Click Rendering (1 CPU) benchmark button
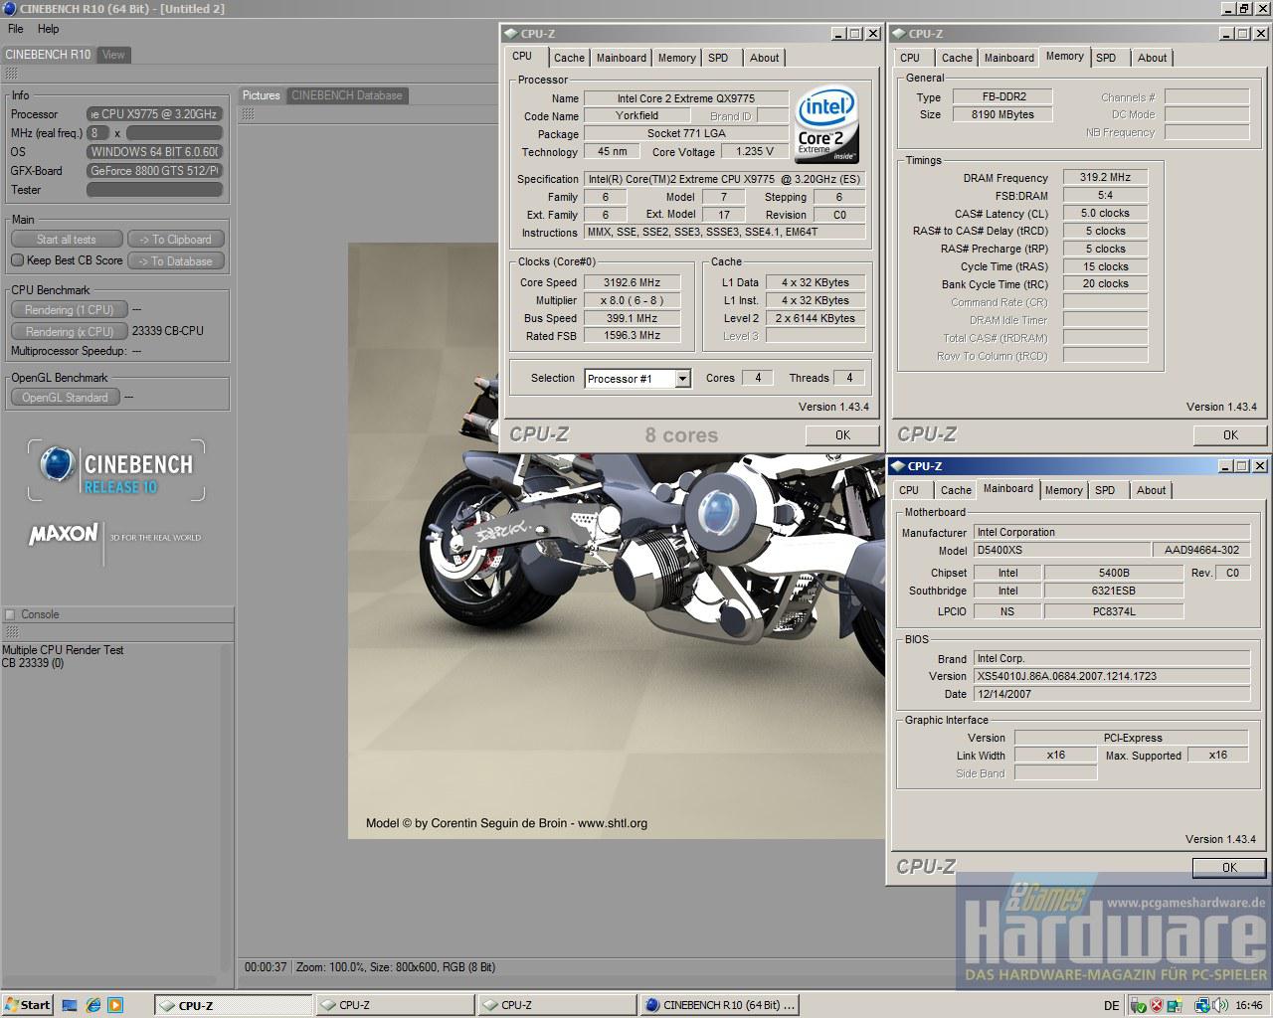This screenshot has width=1273, height=1018. coord(69,310)
